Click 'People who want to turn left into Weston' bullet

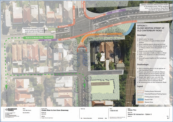click(x=151, y=74)
